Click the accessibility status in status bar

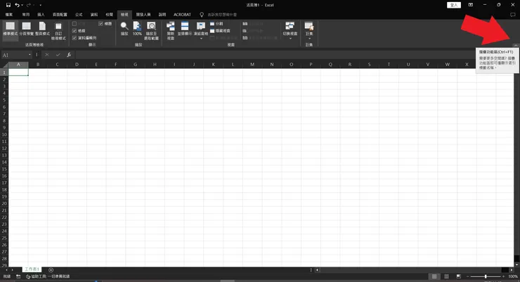coord(48,276)
